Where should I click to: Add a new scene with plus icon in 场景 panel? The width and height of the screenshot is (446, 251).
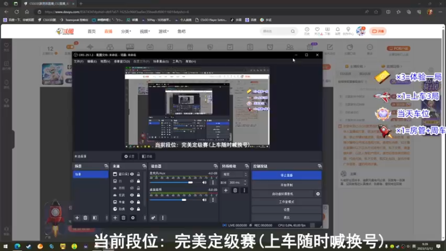(77, 218)
